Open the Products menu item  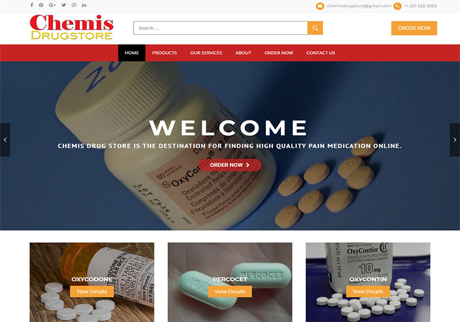[164, 53]
